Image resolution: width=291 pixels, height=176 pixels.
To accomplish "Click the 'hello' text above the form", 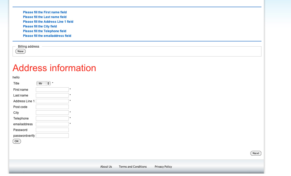I will click(x=16, y=77).
